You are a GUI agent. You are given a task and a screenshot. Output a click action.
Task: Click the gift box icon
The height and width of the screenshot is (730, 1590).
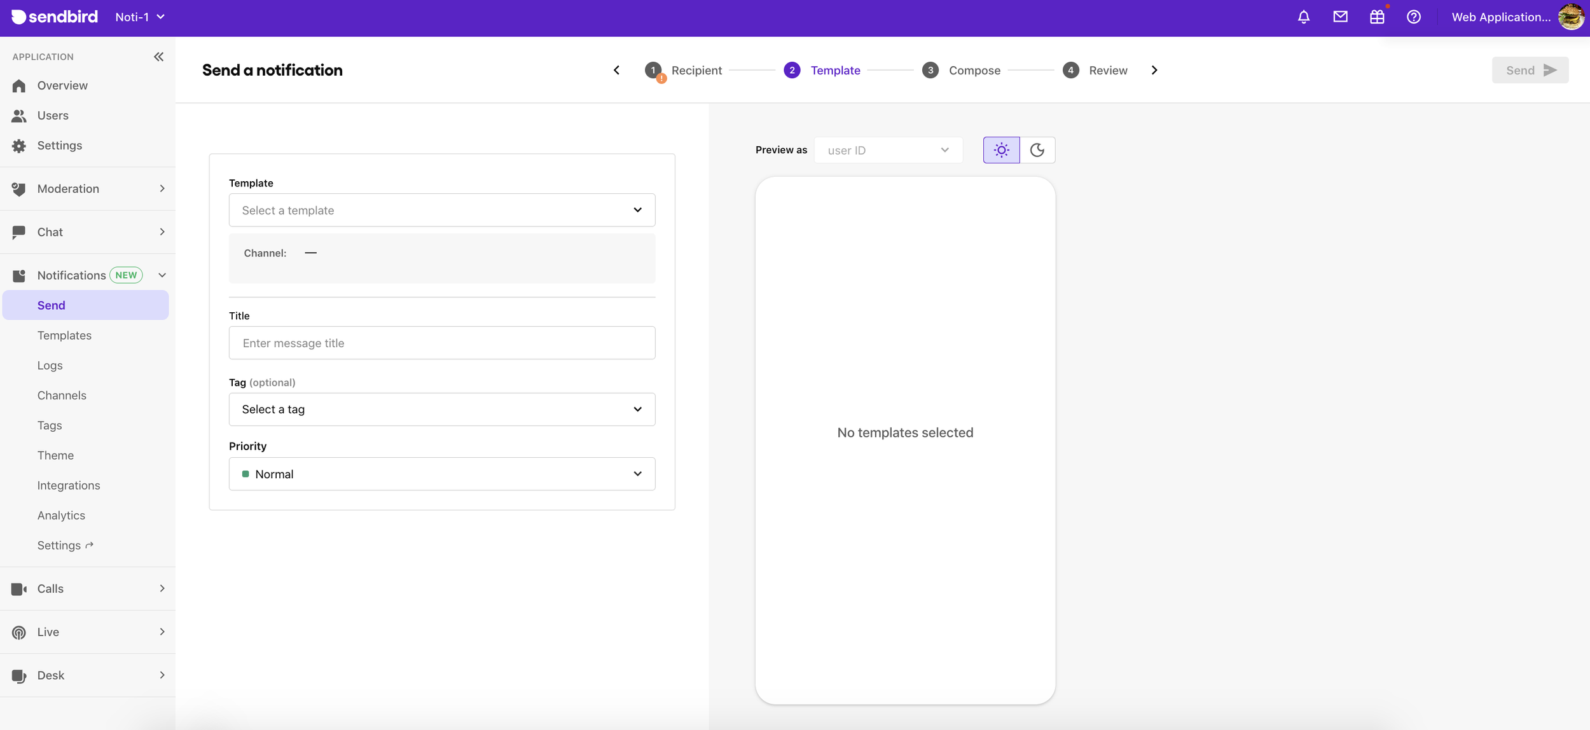click(1377, 17)
